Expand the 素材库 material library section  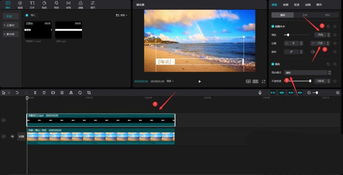(11, 34)
